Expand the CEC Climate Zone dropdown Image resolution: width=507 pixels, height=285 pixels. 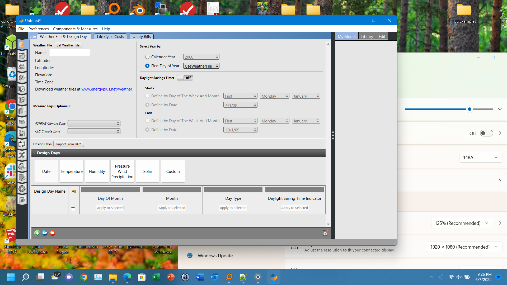click(94, 131)
